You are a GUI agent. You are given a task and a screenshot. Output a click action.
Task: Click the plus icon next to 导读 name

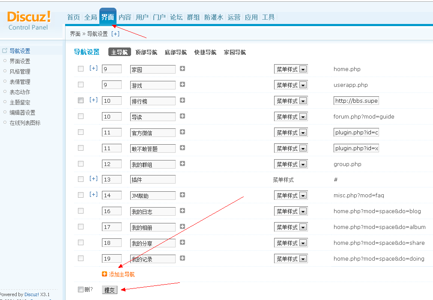tap(182, 116)
